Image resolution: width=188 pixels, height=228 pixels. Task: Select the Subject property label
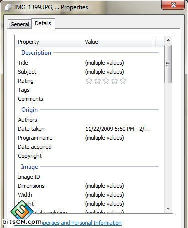click(27, 72)
